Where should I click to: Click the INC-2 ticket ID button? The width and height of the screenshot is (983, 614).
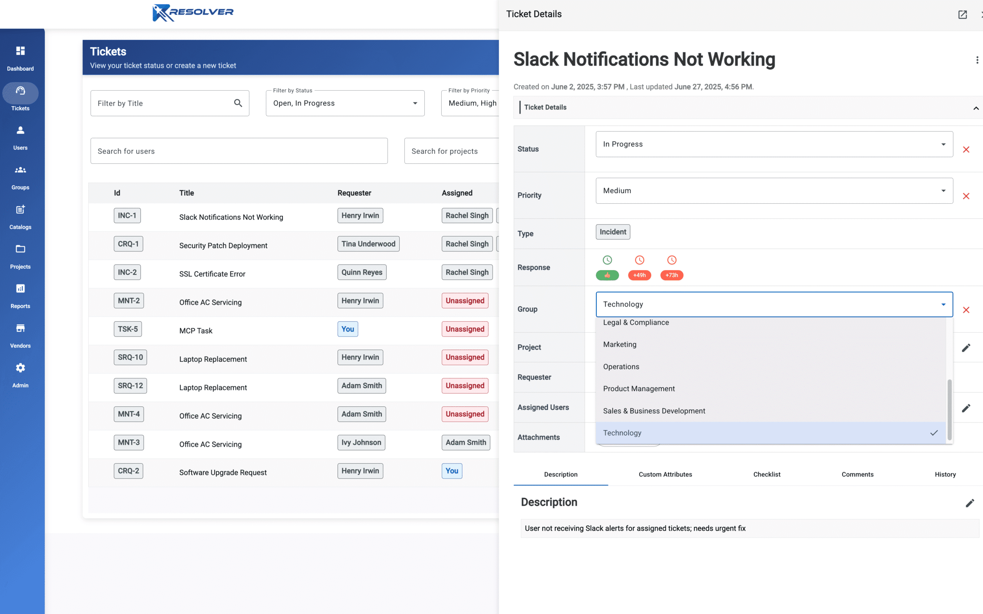[x=127, y=272]
